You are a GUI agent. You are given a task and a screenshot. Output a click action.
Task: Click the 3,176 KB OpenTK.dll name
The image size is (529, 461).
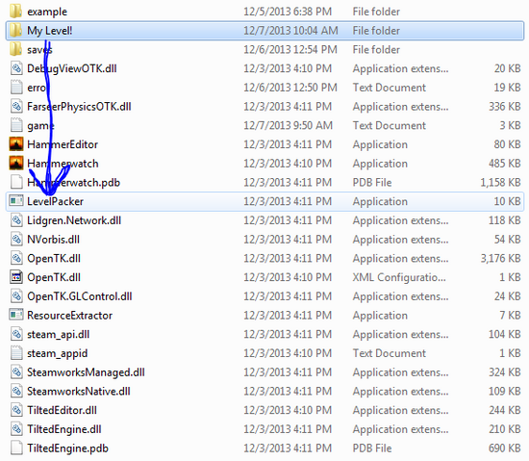(54, 258)
